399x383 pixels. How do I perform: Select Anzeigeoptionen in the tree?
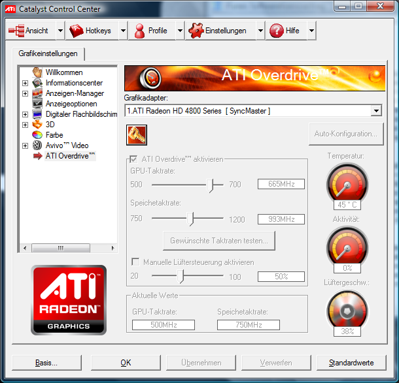click(x=71, y=104)
